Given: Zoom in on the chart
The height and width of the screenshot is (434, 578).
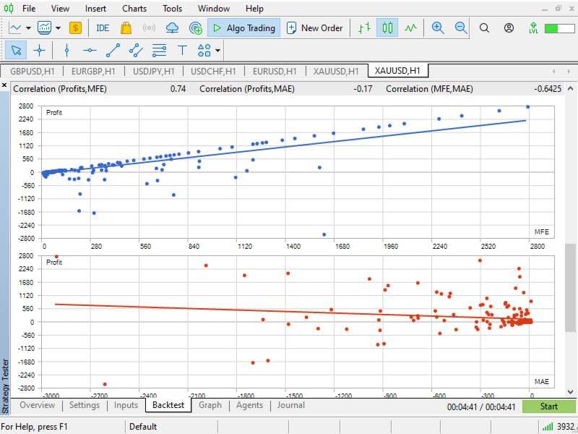Looking at the screenshot, I should tap(438, 28).
